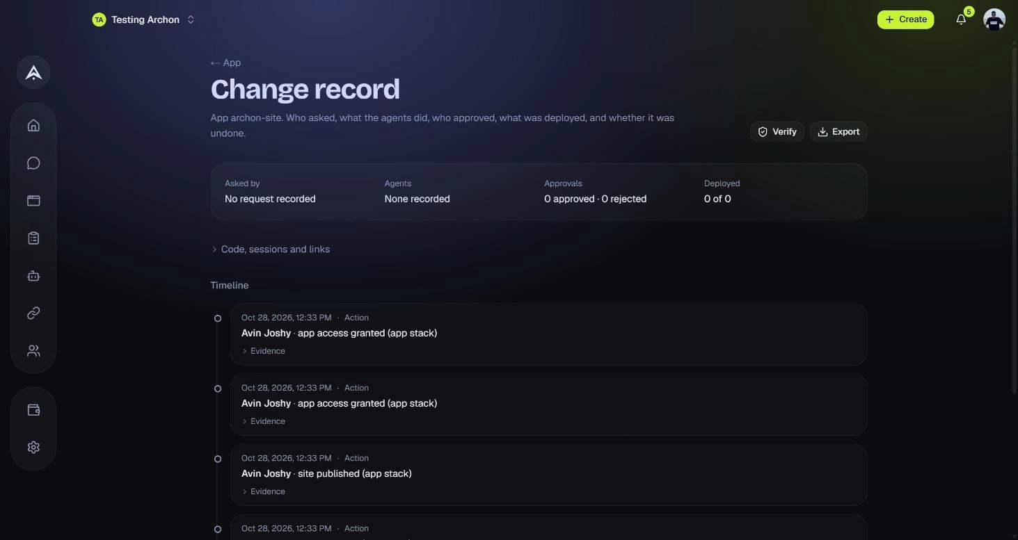
Task: Open notifications bell with badge 5
Action: point(961,19)
